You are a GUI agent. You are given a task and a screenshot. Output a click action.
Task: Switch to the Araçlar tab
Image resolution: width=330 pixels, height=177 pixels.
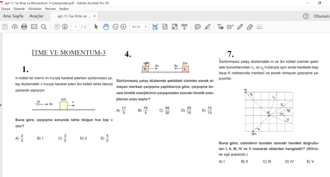37,16
